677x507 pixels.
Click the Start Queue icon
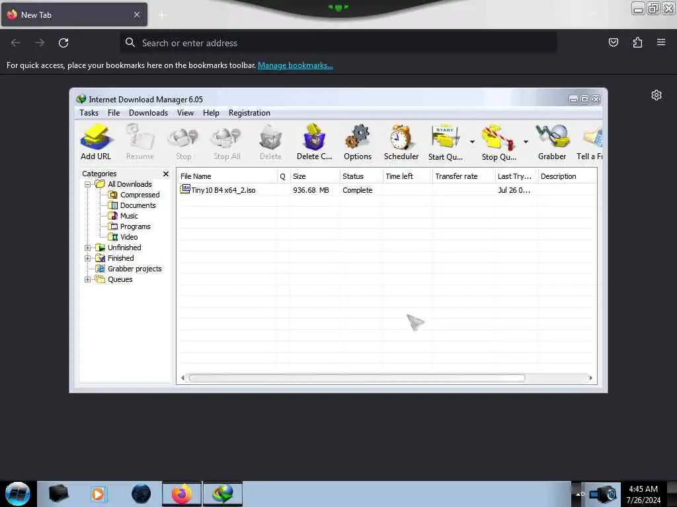tap(445, 142)
